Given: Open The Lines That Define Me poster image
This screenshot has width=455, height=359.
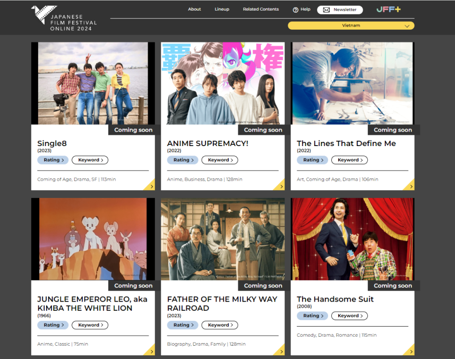Looking at the screenshot, I should point(353,83).
